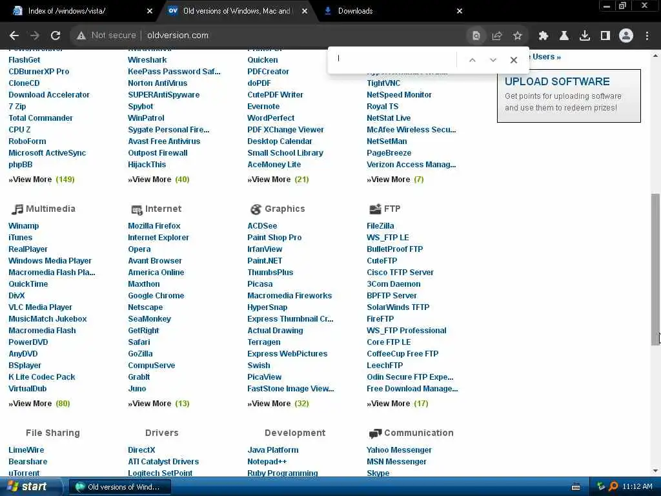The image size is (661, 496).
Task: Open the FileZilla link
Action: [380, 226]
